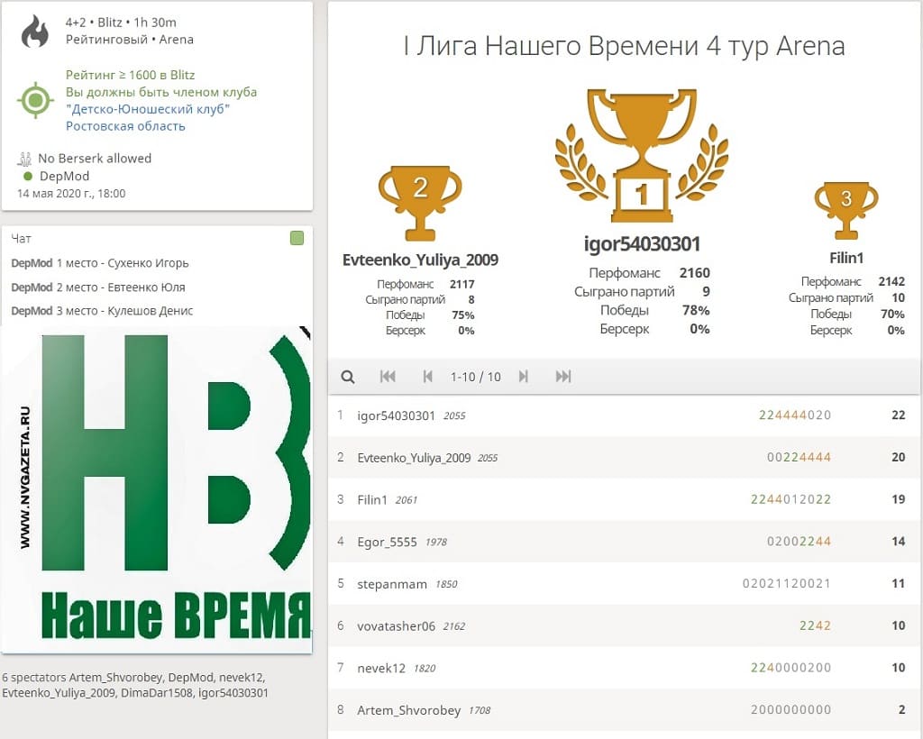
Task: Go to previous standings page
Action: 428,377
